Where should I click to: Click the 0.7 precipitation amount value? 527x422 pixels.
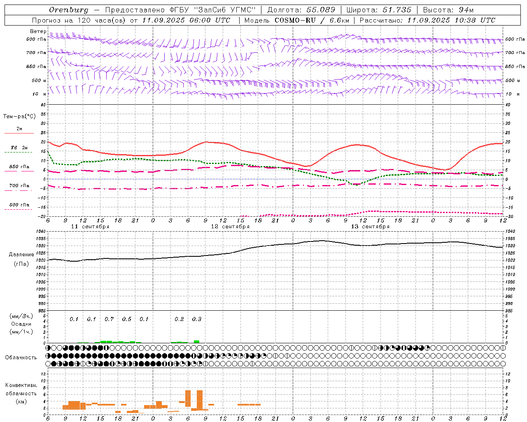[109, 319]
